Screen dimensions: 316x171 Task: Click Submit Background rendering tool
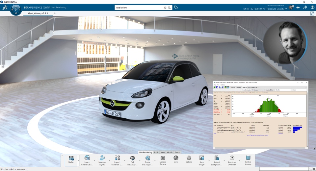[217, 160]
